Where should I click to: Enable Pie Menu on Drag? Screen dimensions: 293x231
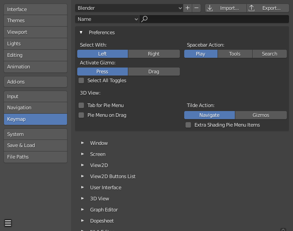point(81,115)
